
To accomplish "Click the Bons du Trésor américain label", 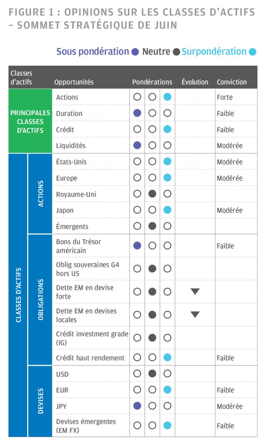I will [x=79, y=246].
